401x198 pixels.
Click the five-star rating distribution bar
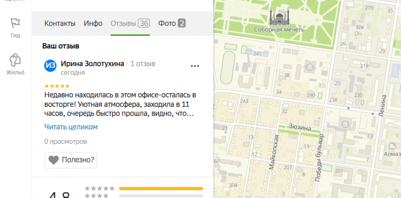[161, 189]
